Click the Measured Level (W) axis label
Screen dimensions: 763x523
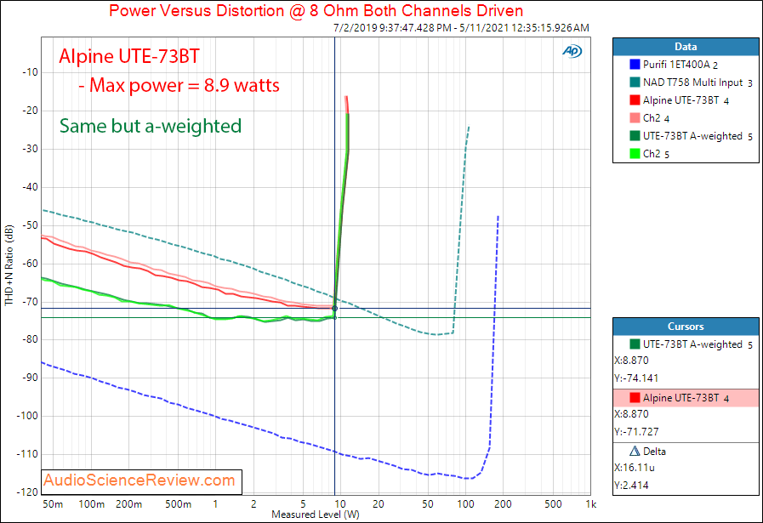[x=316, y=514]
